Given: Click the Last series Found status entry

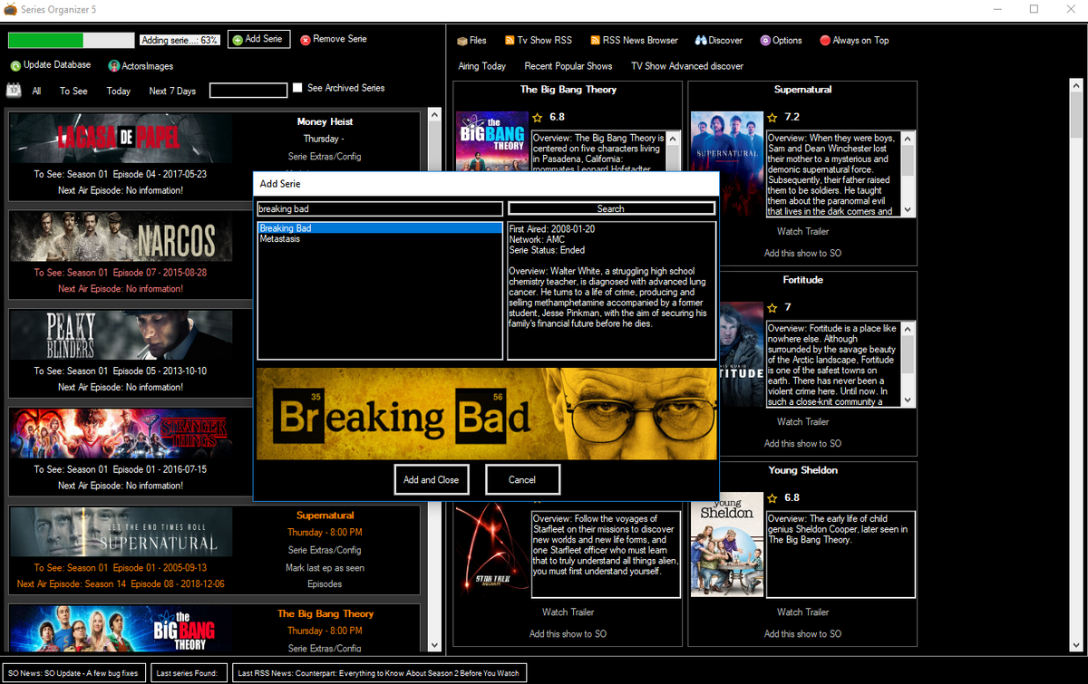Looking at the screenshot, I should click(x=188, y=673).
